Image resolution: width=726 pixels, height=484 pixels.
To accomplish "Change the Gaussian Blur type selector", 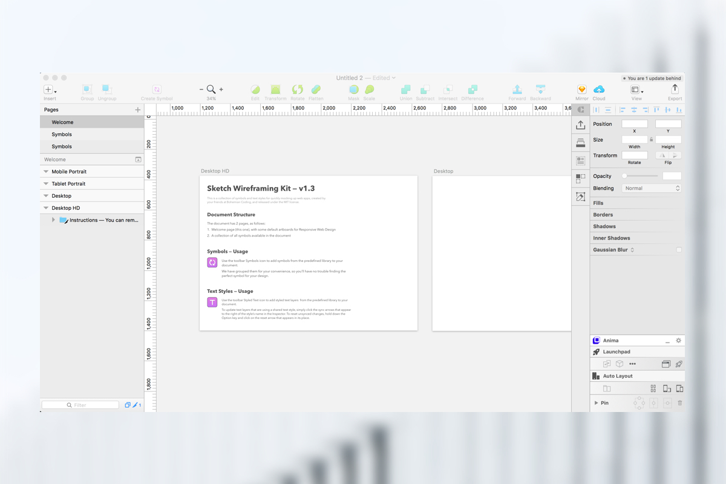I will [x=632, y=250].
